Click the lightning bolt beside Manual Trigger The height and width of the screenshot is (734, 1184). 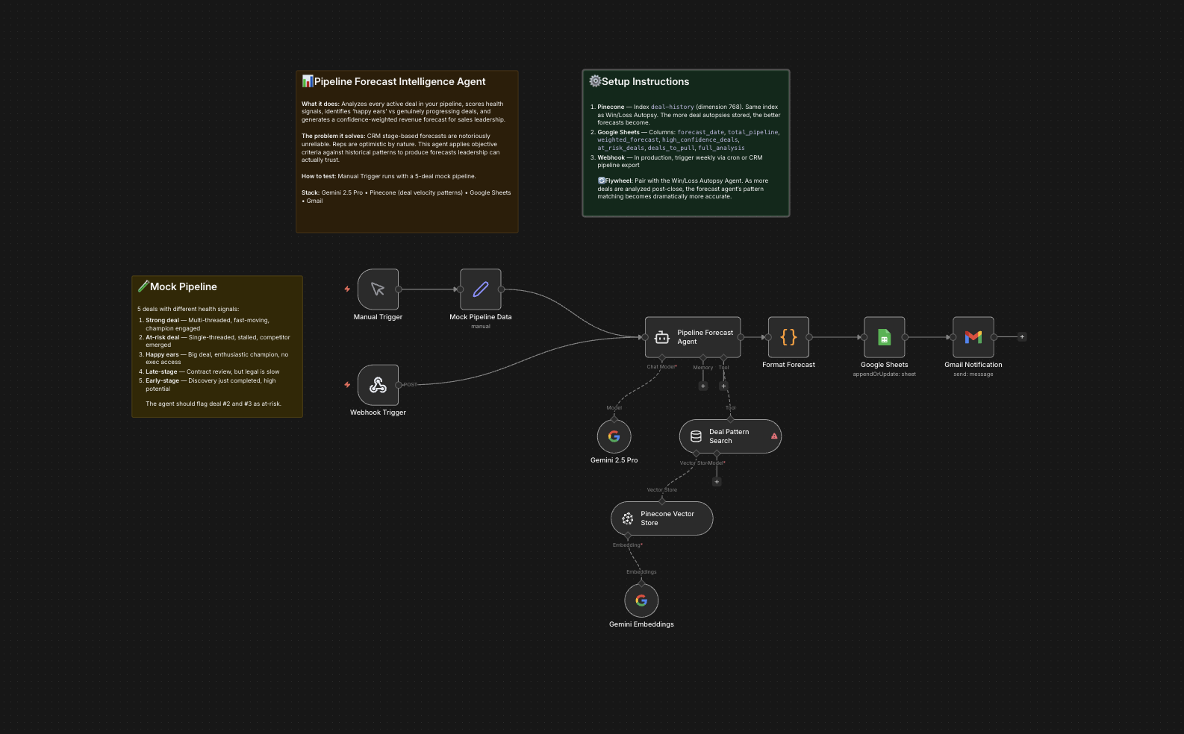(x=347, y=289)
